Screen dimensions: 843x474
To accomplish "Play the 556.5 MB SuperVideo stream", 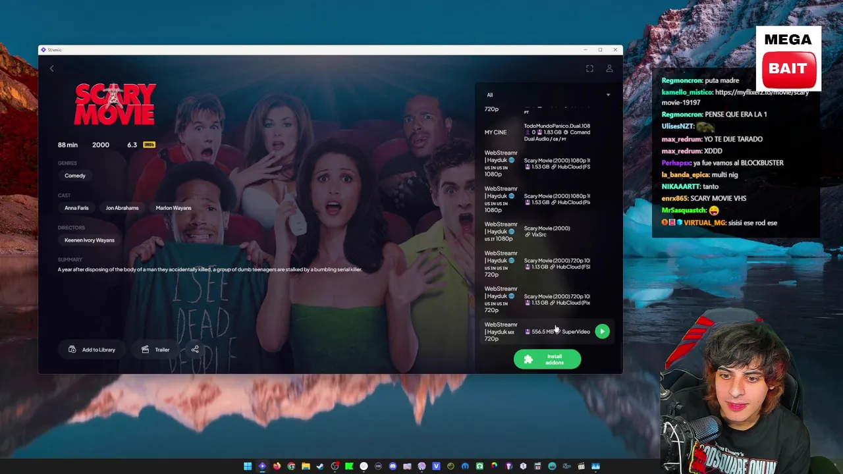I will tap(602, 331).
